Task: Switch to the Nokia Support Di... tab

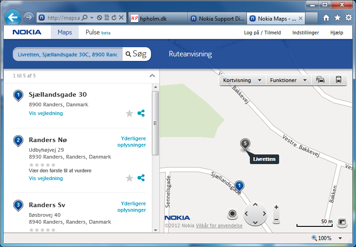Action: (217, 18)
